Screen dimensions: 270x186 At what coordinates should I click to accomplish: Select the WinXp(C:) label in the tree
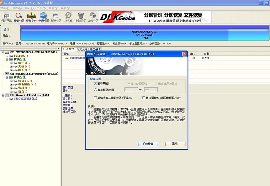pos(21,56)
